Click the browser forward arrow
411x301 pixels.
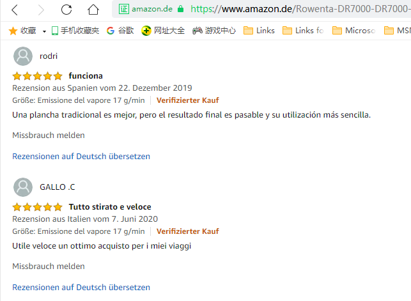coord(41,10)
